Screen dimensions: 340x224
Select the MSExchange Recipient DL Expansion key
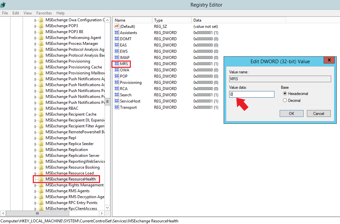(x=75, y=120)
